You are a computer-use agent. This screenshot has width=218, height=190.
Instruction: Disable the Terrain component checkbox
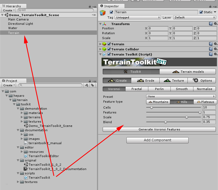(x=109, y=44)
